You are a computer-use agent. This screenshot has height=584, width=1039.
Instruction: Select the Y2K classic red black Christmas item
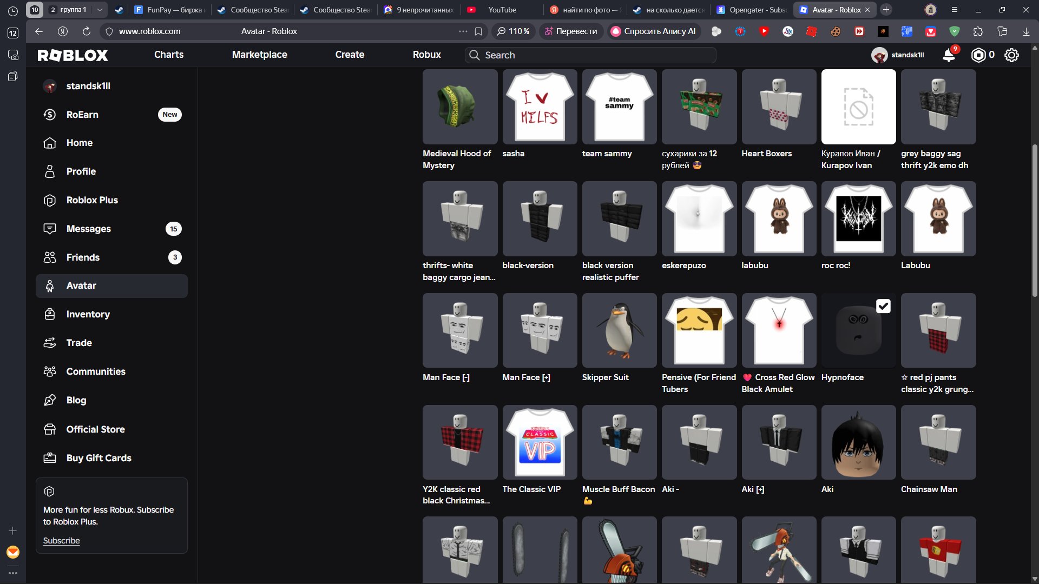tap(460, 442)
